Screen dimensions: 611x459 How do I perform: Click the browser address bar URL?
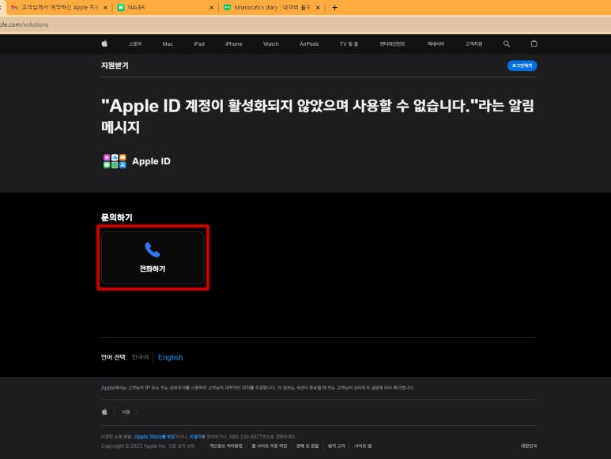click(25, 24)
